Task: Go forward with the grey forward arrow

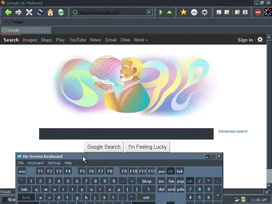Action: (x=19, y=12)
